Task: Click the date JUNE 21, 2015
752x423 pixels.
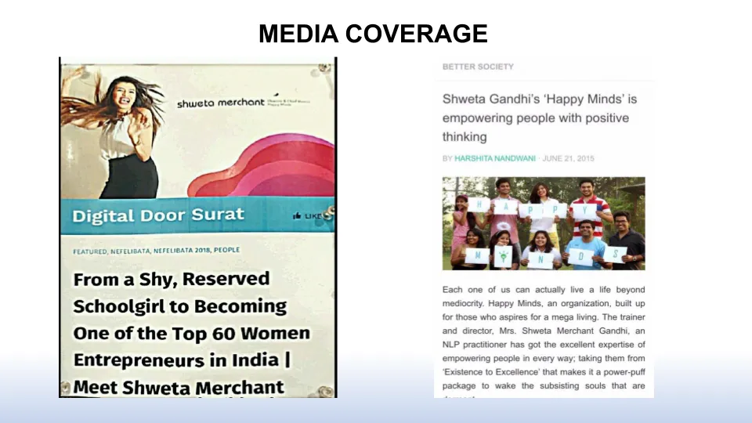Action: pos(569,159)
